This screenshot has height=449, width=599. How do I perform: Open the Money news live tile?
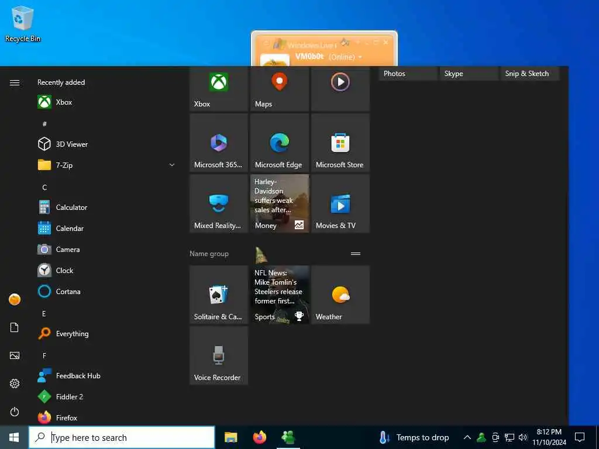pos(280,203)
